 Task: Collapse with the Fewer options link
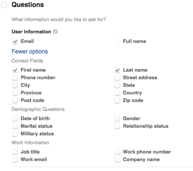pos(30,51)
